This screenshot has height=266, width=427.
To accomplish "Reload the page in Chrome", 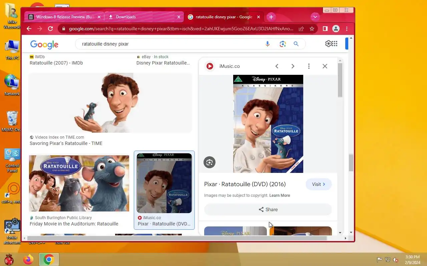I will 50,29.
